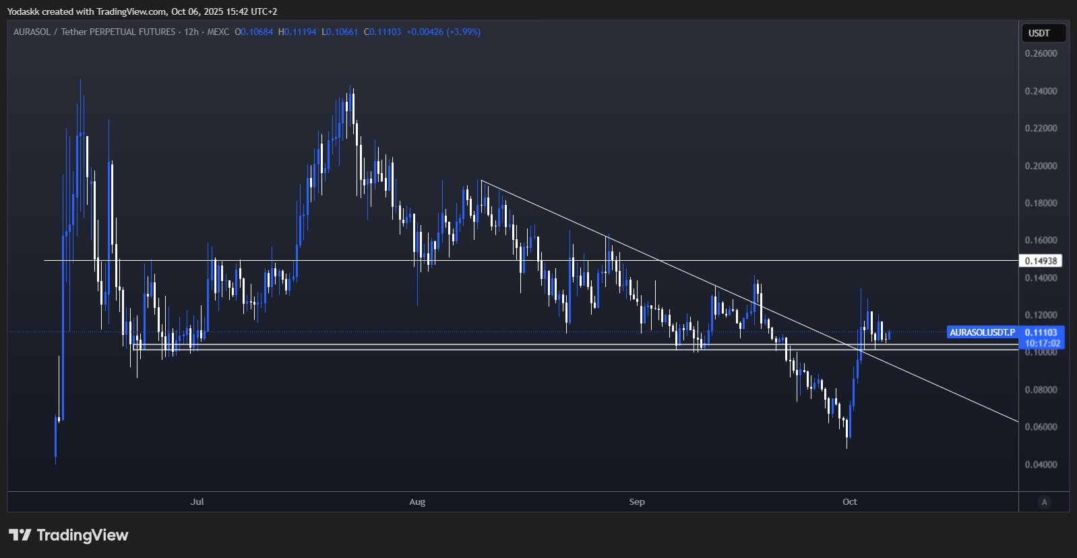1077x558 pixels.
Task: Click the 10:17:02 bar countdown timer
Action: pos(1042,343)
